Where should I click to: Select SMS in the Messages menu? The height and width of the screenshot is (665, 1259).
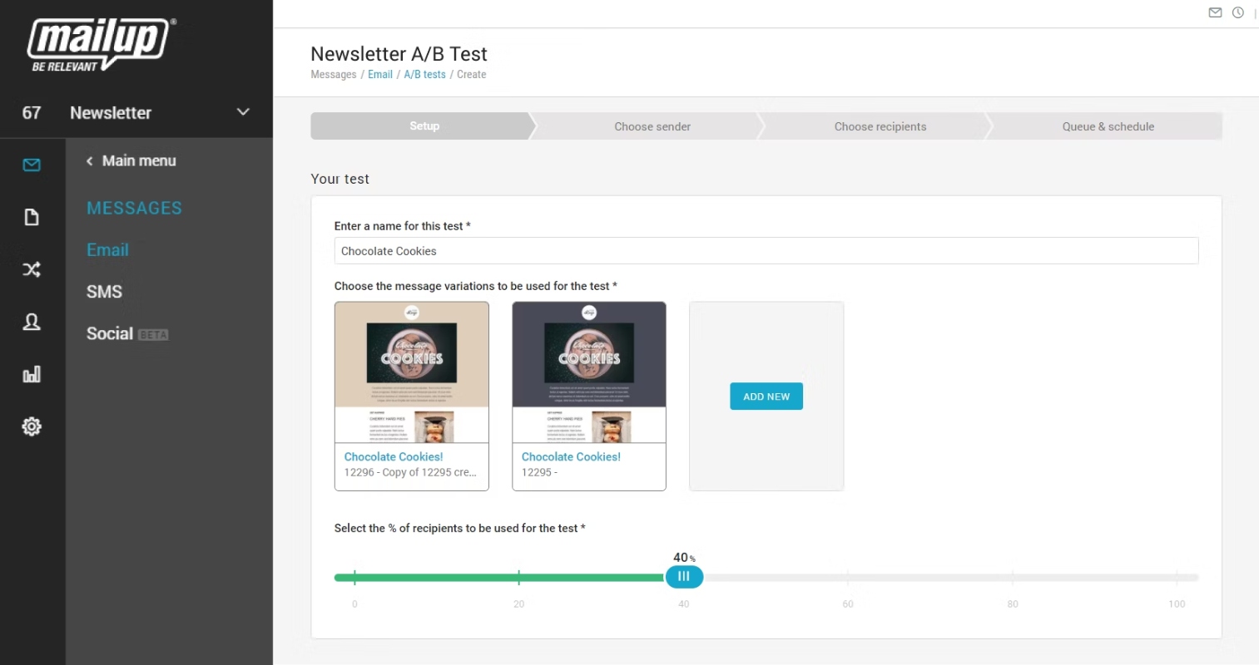(x=104, y=292)
